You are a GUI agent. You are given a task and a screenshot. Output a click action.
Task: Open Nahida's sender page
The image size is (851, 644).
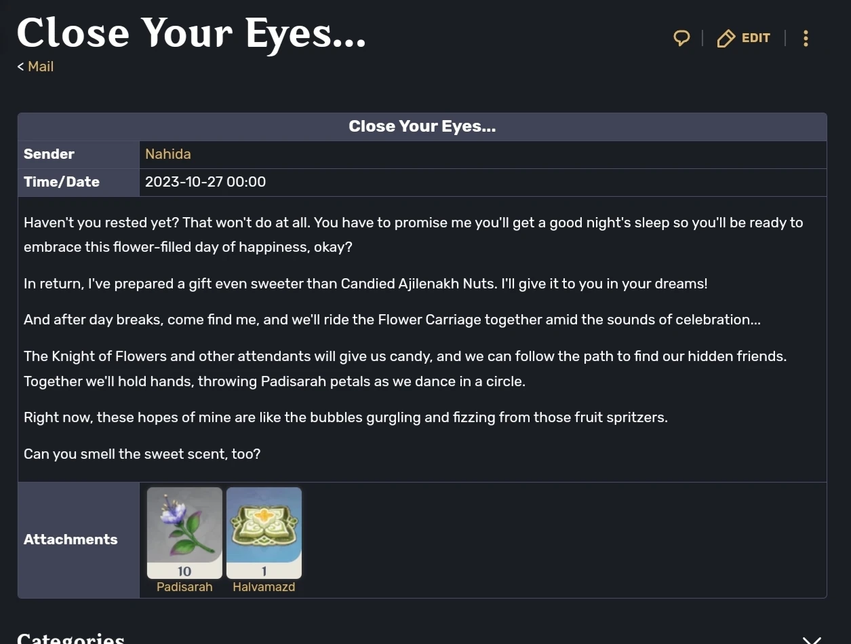(167, 154)
